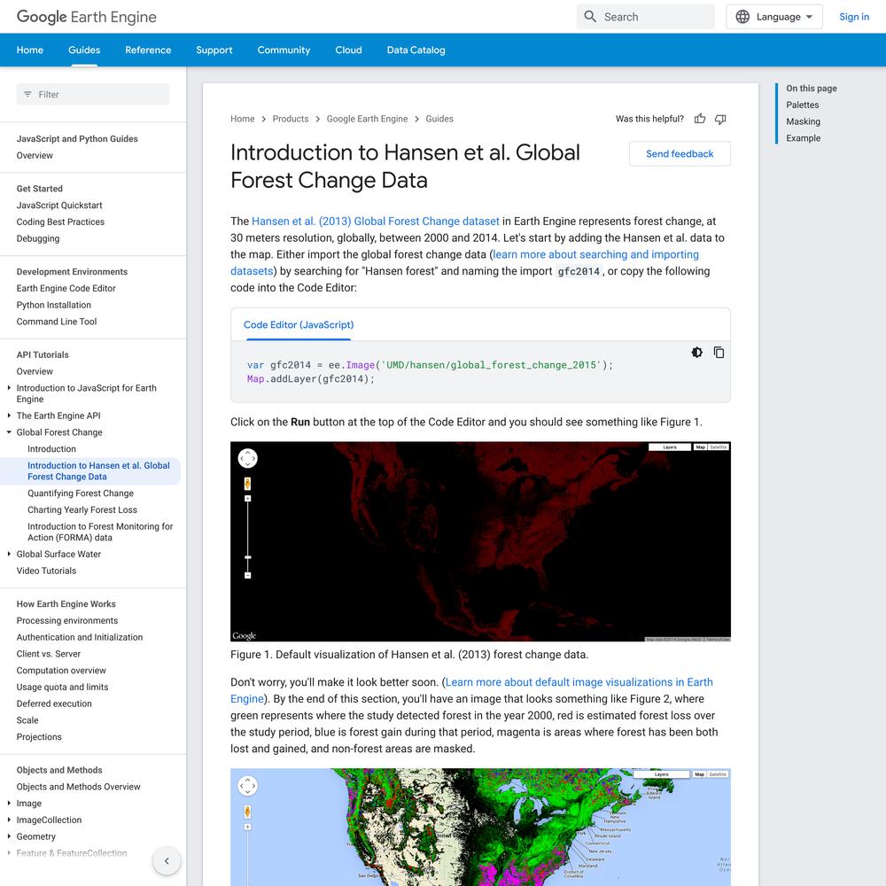Click the sidebar Filter input field

tap(93, 95)
